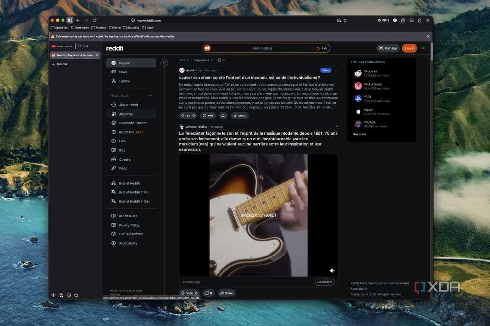Open the Shopping bookmarks folder
This screenshot has height=326, width=490.
131,28
